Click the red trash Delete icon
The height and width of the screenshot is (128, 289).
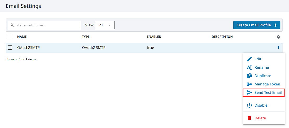(249, 118)
